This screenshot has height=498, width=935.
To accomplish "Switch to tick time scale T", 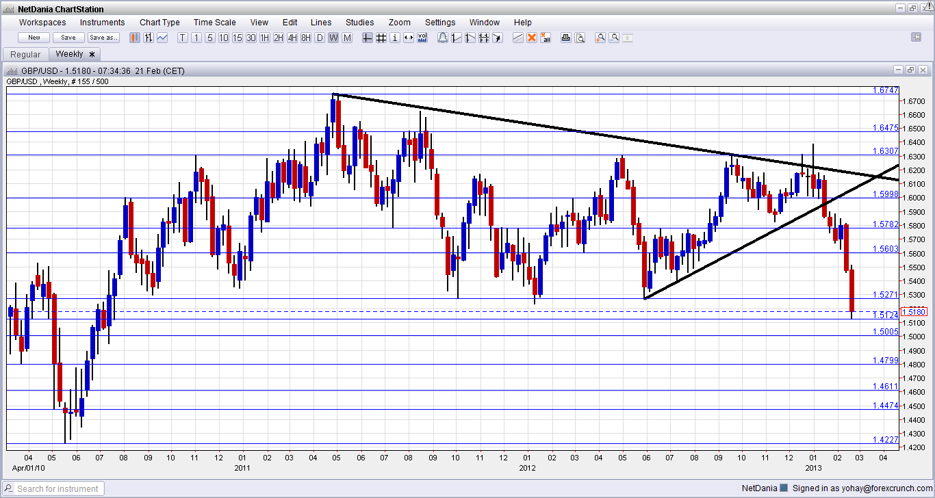I will tap(183, 38).
